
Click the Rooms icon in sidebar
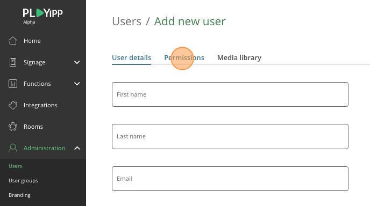pyautogui.click(x=13, y=127)
